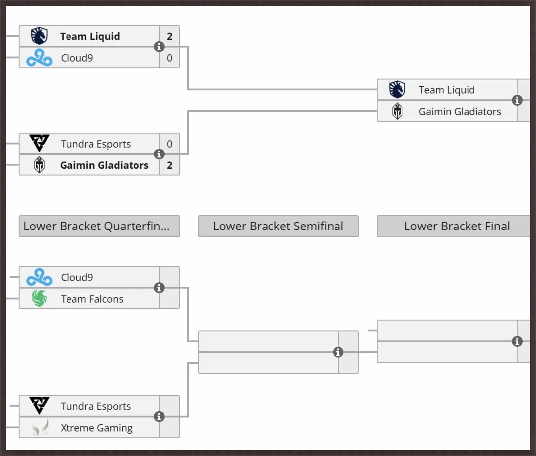Select the Lower Bracket Semifinal header

click(278, 226)
